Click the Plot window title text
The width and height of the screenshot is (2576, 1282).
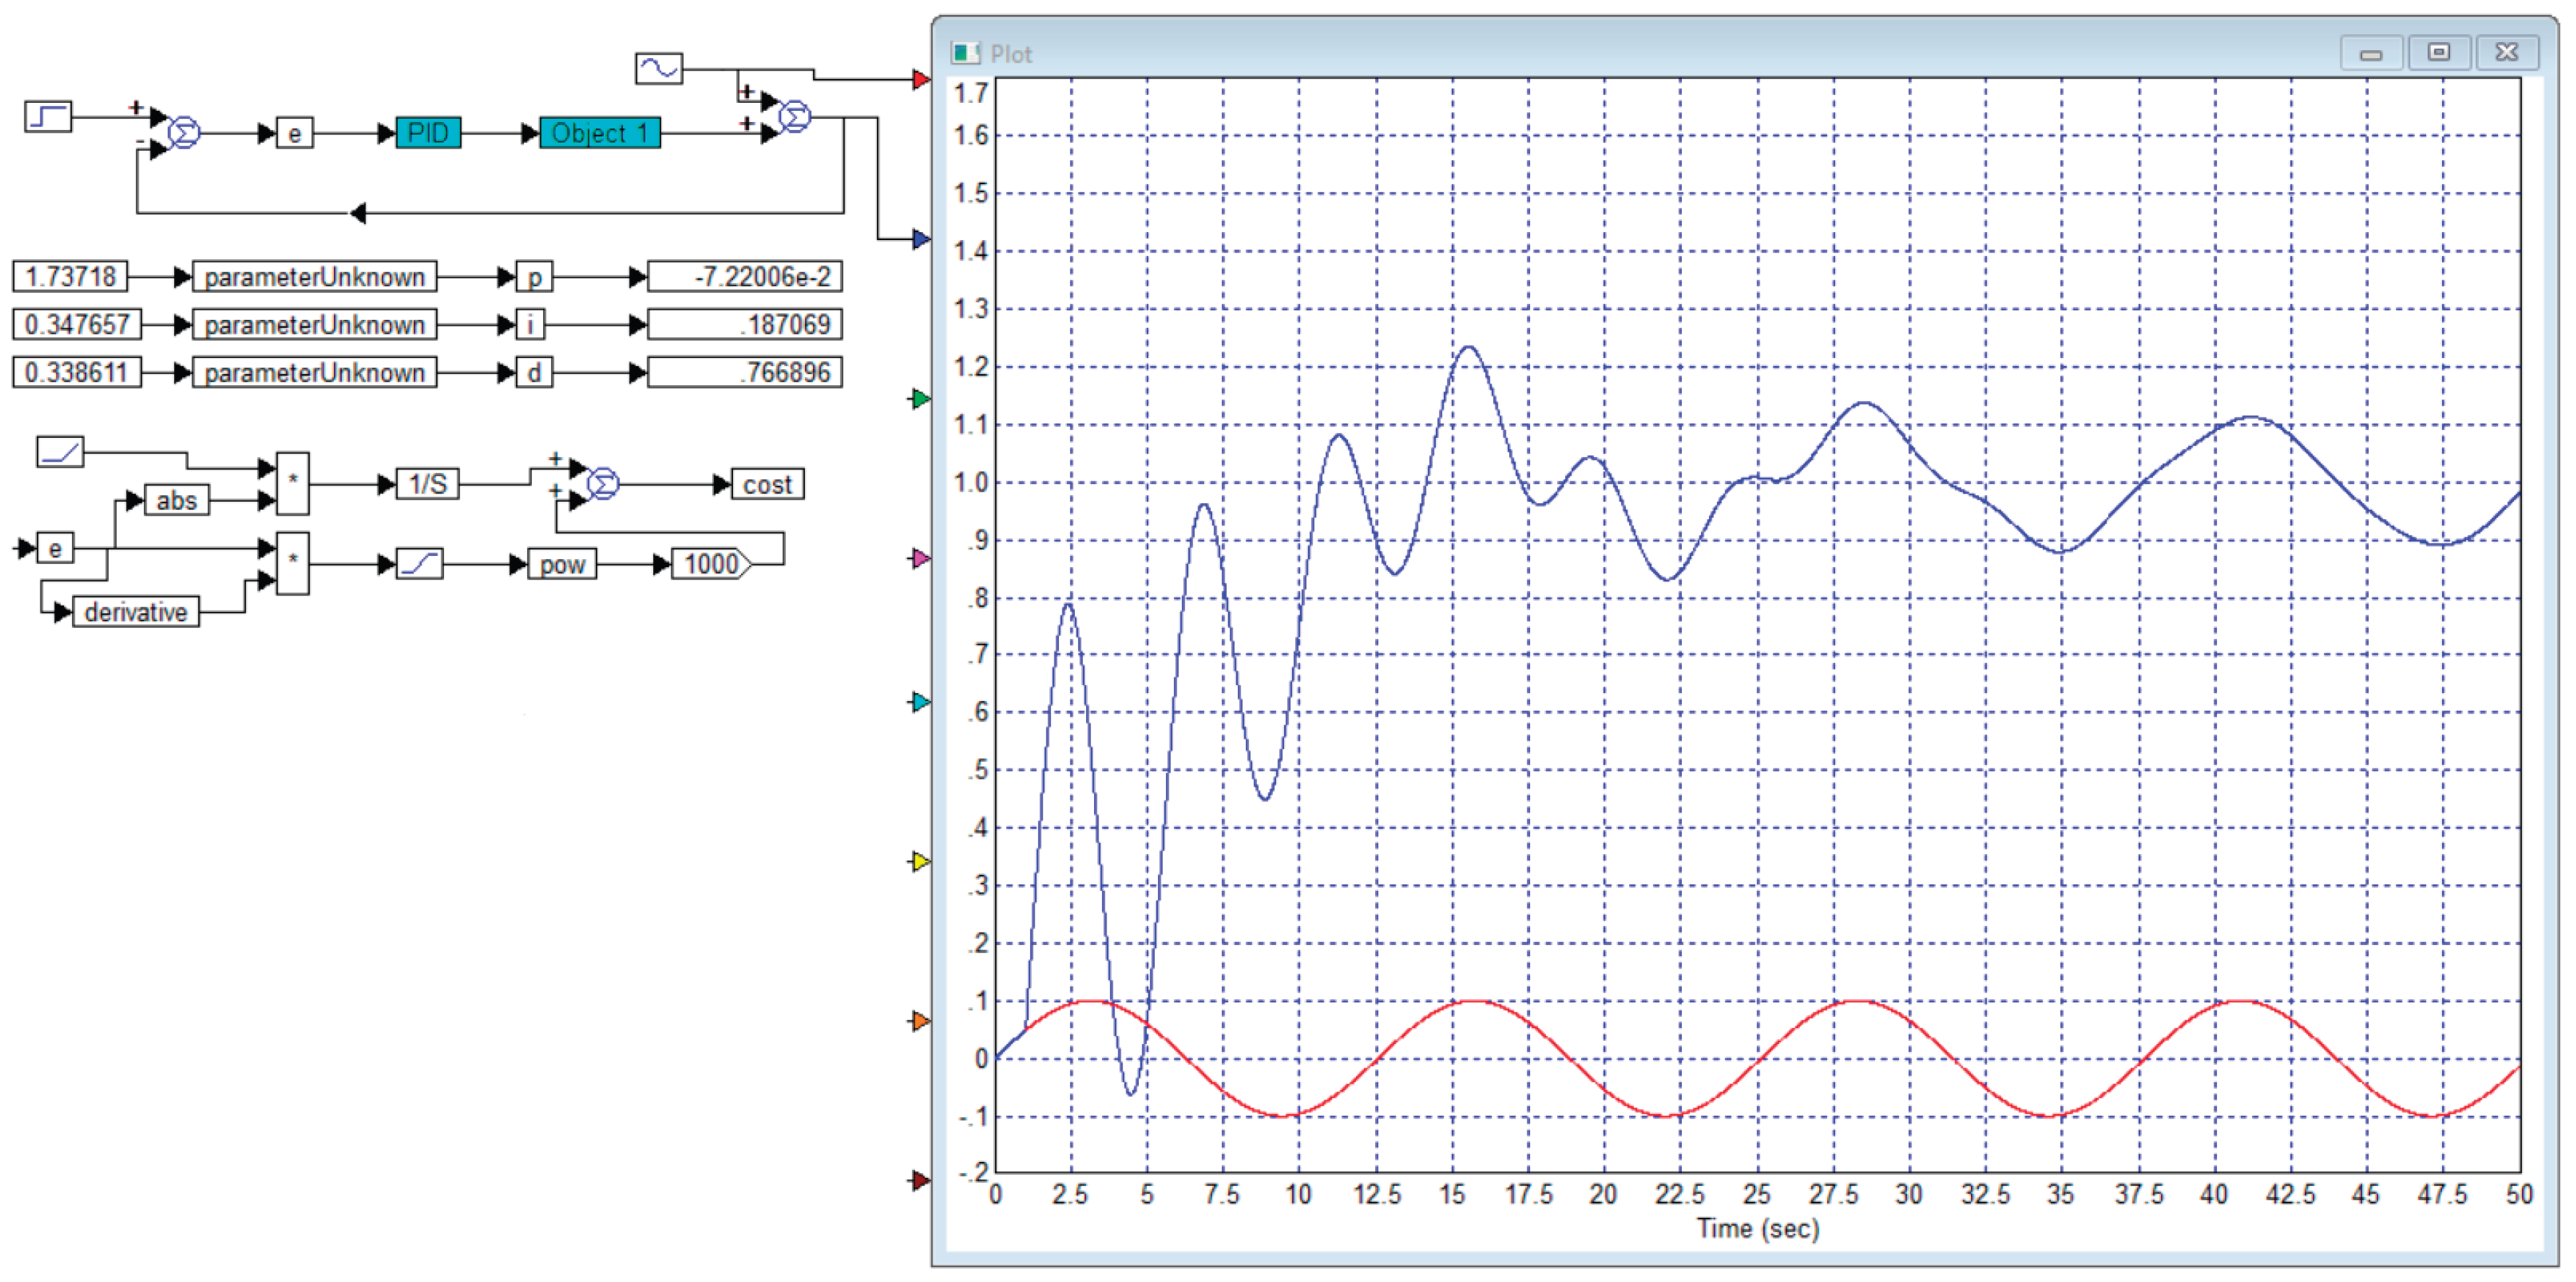click(x=1011, y=54)
